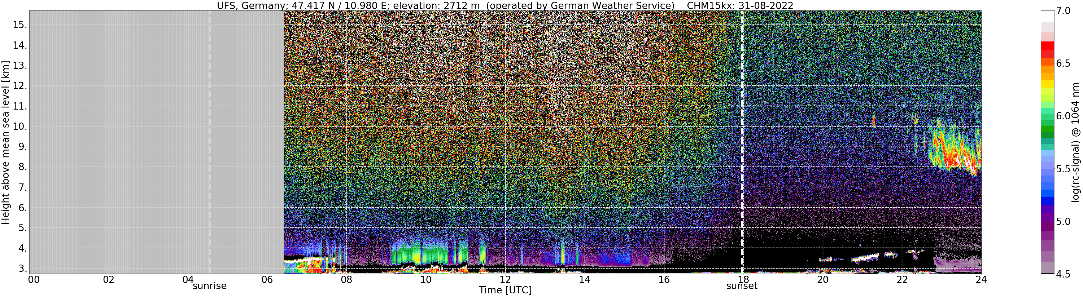Click the '14' time axis tick label
This screenshot has height=297, width=1083.
coord(584,280)
